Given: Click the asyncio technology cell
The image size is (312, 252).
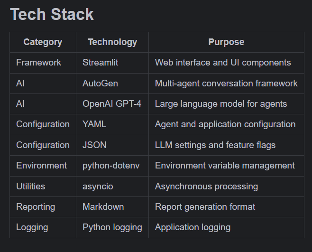Looking at the screenshot, I should click(112, 187).
